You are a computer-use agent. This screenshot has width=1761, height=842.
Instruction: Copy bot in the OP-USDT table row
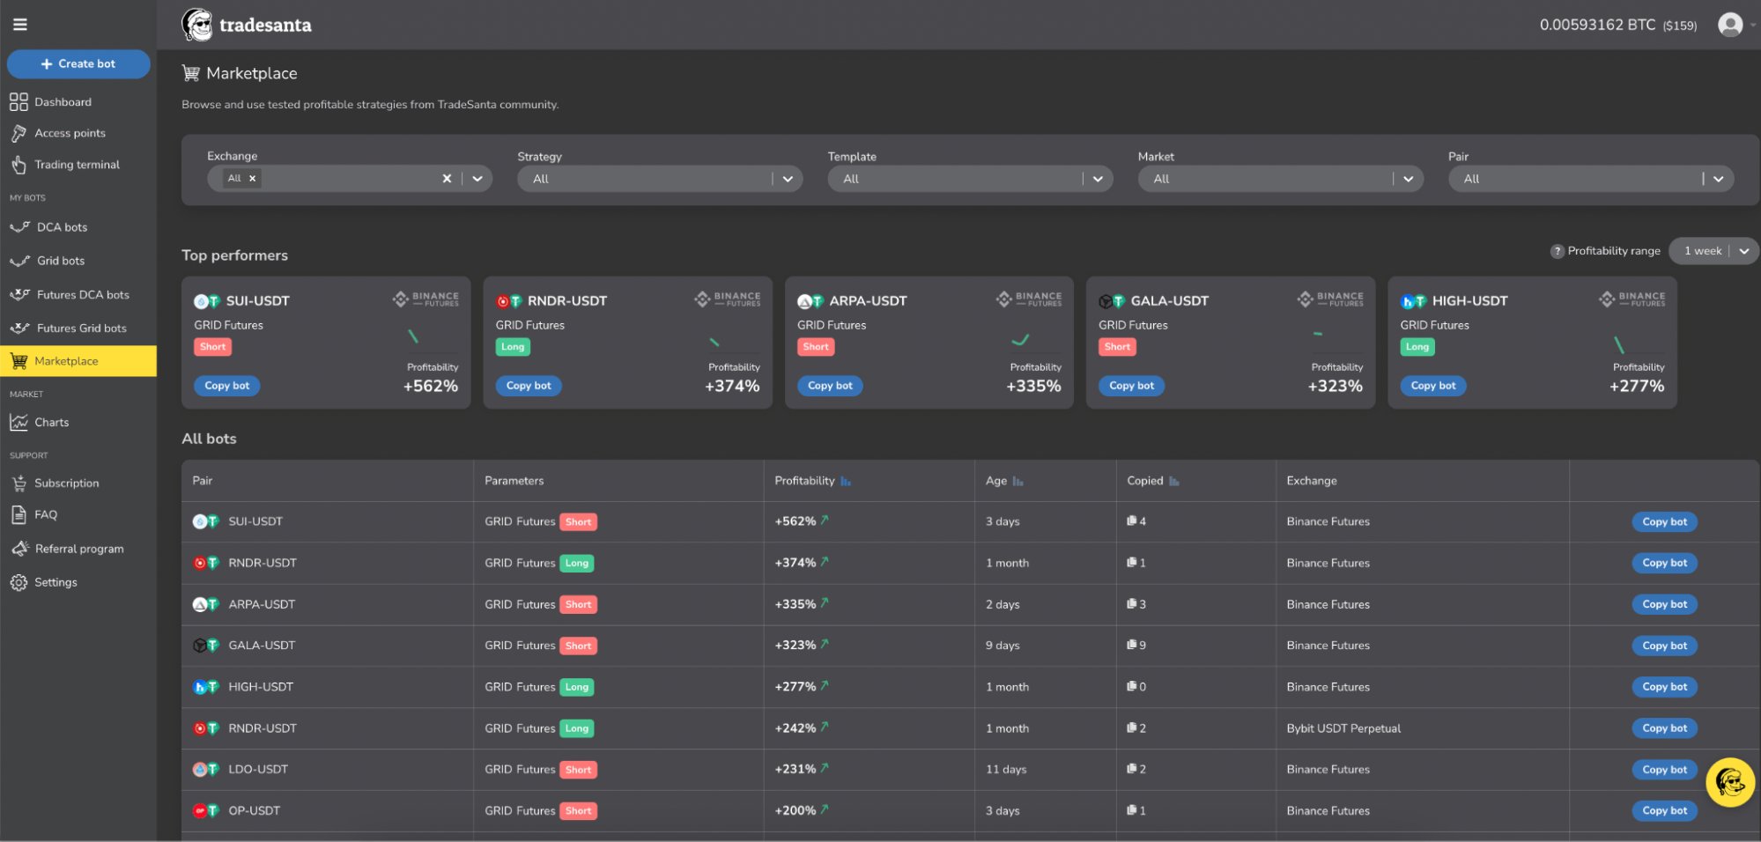(x=1664, y=811)
